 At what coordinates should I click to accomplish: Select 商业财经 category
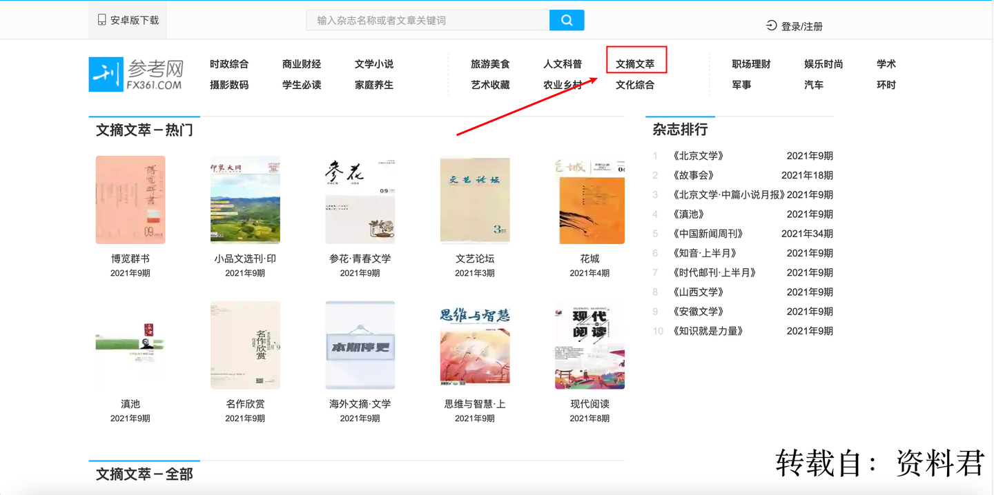coord(302,64)
